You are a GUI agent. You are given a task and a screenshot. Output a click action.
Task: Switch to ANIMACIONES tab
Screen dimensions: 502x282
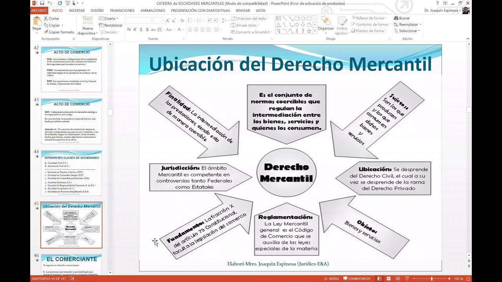[153, 11]
